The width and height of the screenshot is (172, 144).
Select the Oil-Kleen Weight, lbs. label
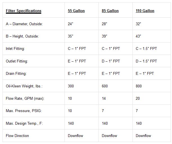click(x=25, y=86)
